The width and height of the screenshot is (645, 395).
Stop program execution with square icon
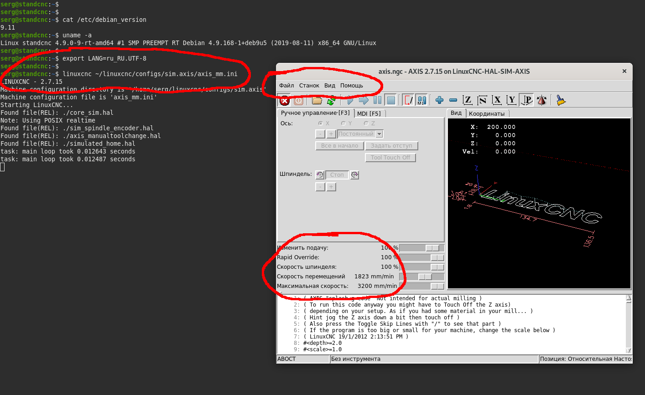(x=391, y=100)
